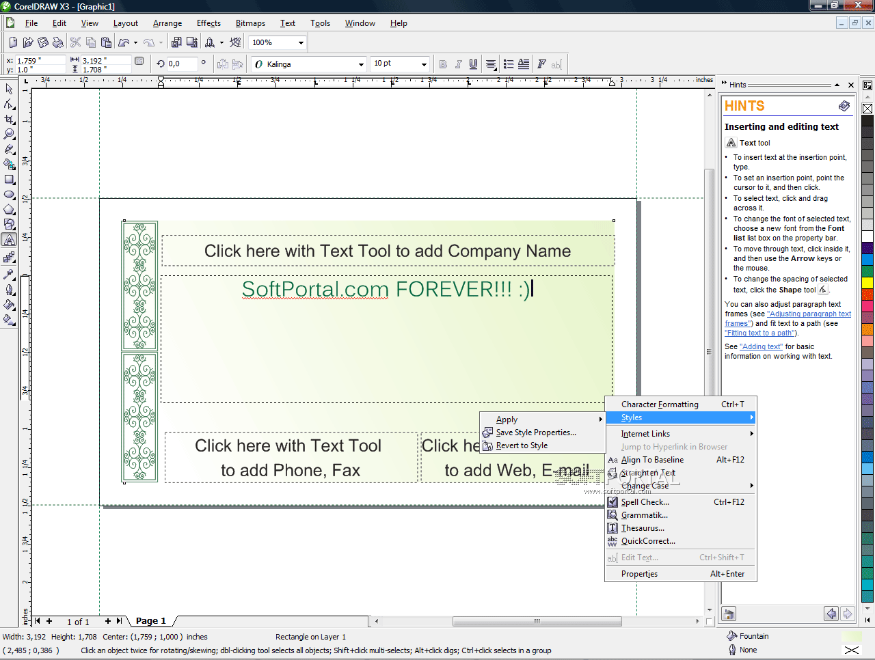Choose Properties in context menu
The height and width of the screenshot is (660, 875).
click(681, 574)
